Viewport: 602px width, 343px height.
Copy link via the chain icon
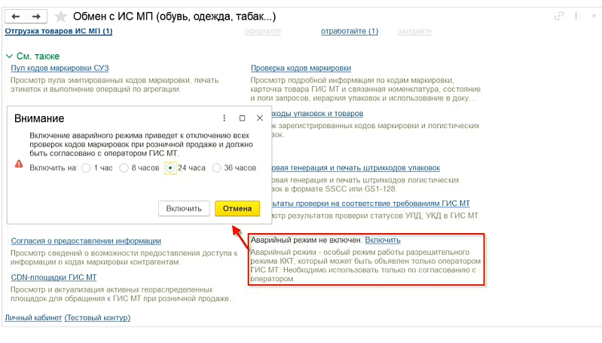(558, 16)
